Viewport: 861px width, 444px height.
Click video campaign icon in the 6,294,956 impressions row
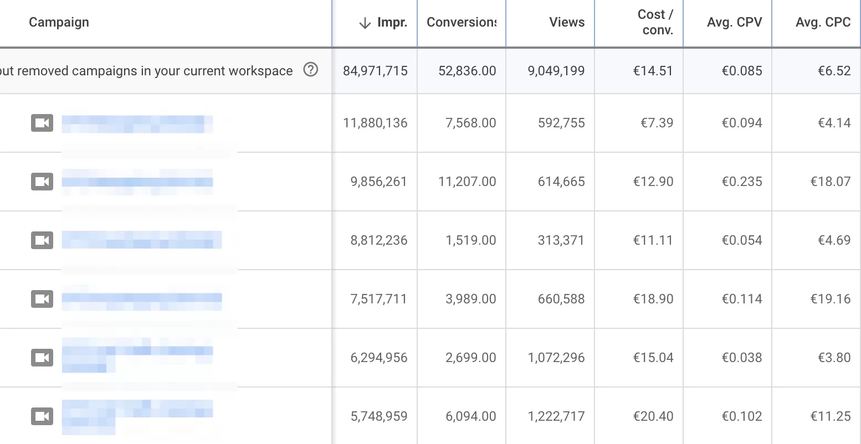[x=42, y=358]
